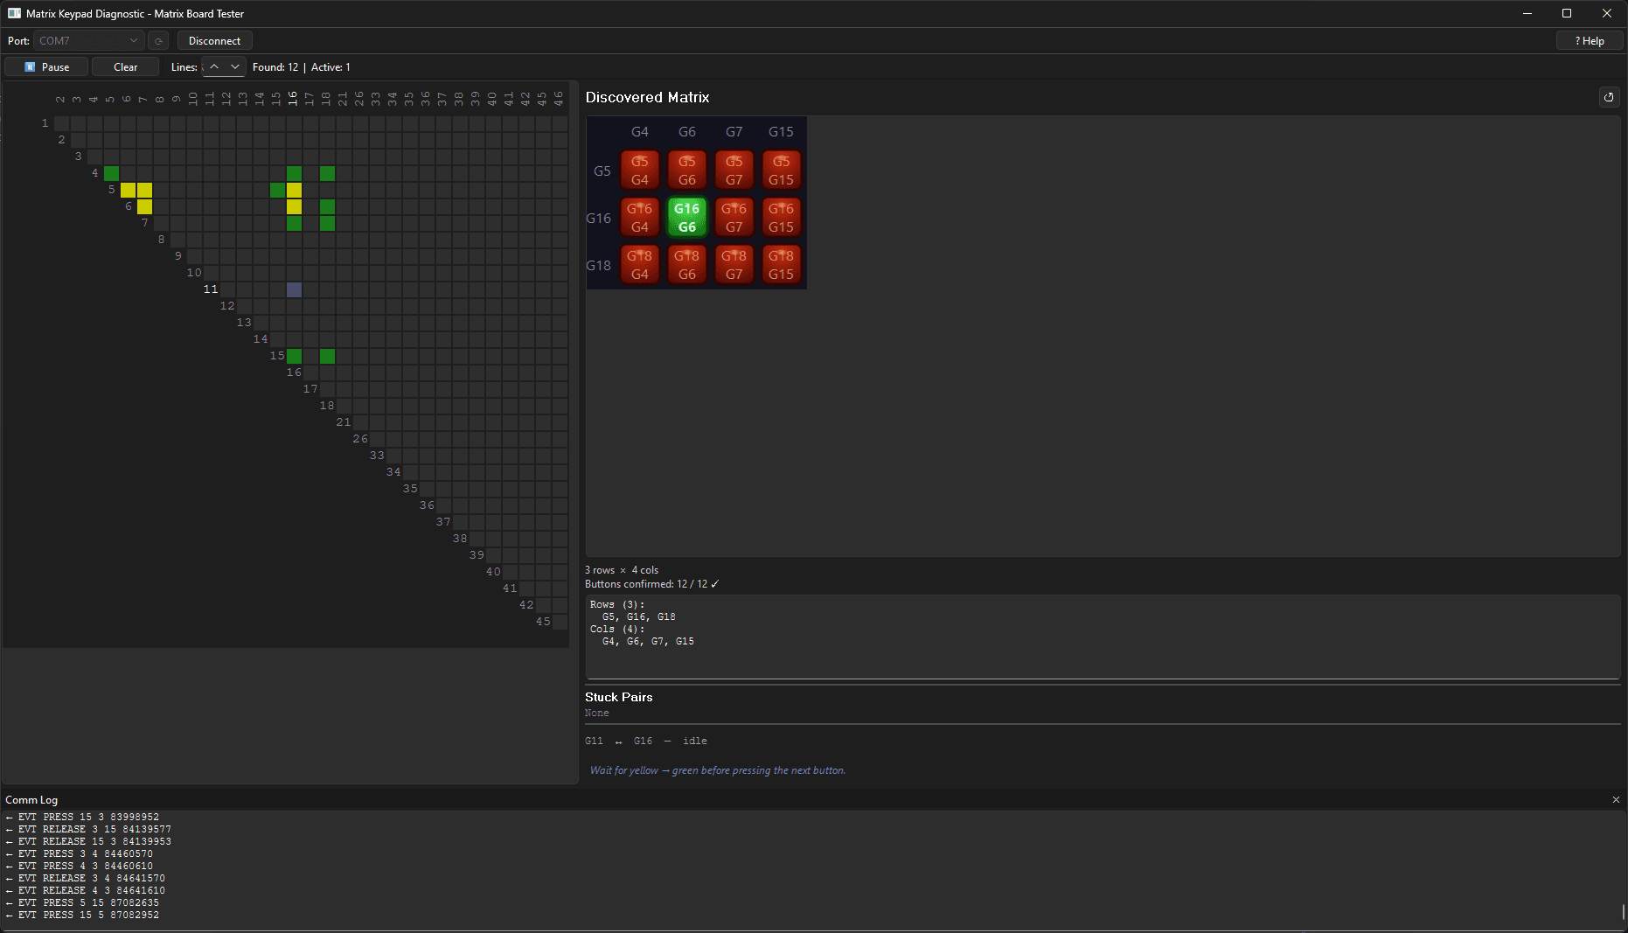
Task: Click the 'G4, G6, G7, G15' cols list text
Action: click(x=648, y=642)
